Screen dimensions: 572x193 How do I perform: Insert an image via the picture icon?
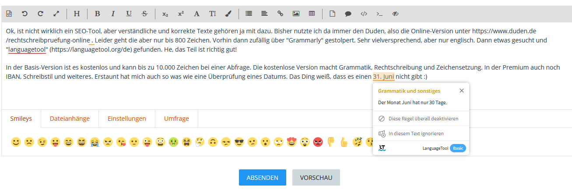coord(296,14)
